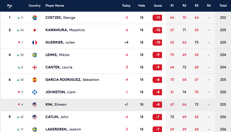Click the Japan flag icon for KAWAMURA

click(x=34, y=30)
